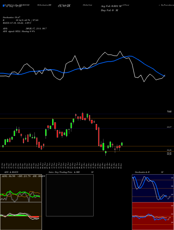This screenshot has height=230, width=174.
Task: Click the tallest red candlestick
Action: 99,137
